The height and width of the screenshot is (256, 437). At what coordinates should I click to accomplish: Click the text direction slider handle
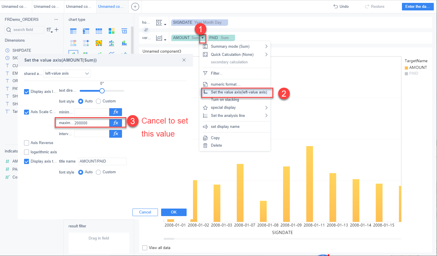coord(102,91)
